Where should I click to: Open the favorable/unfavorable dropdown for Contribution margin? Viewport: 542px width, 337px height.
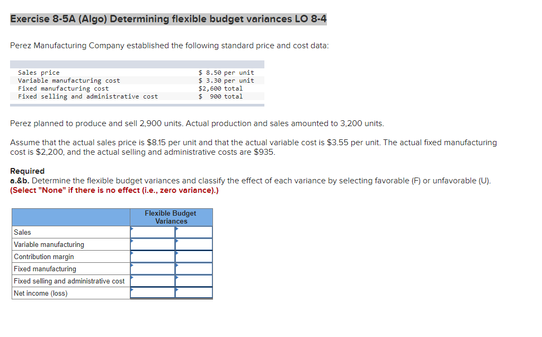pyautogui.click(x=194, y=256)
